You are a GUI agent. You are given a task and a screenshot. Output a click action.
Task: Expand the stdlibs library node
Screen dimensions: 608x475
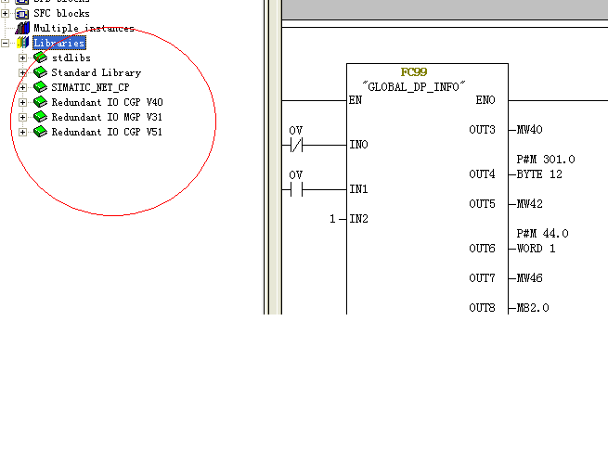(x=23, y=58)
